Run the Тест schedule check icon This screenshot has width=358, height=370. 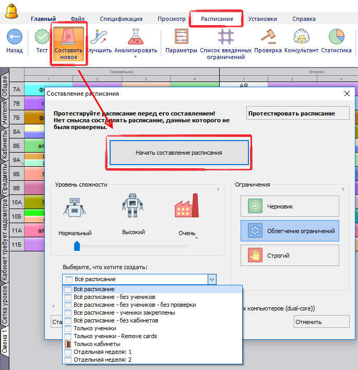(x=42, y=38)
